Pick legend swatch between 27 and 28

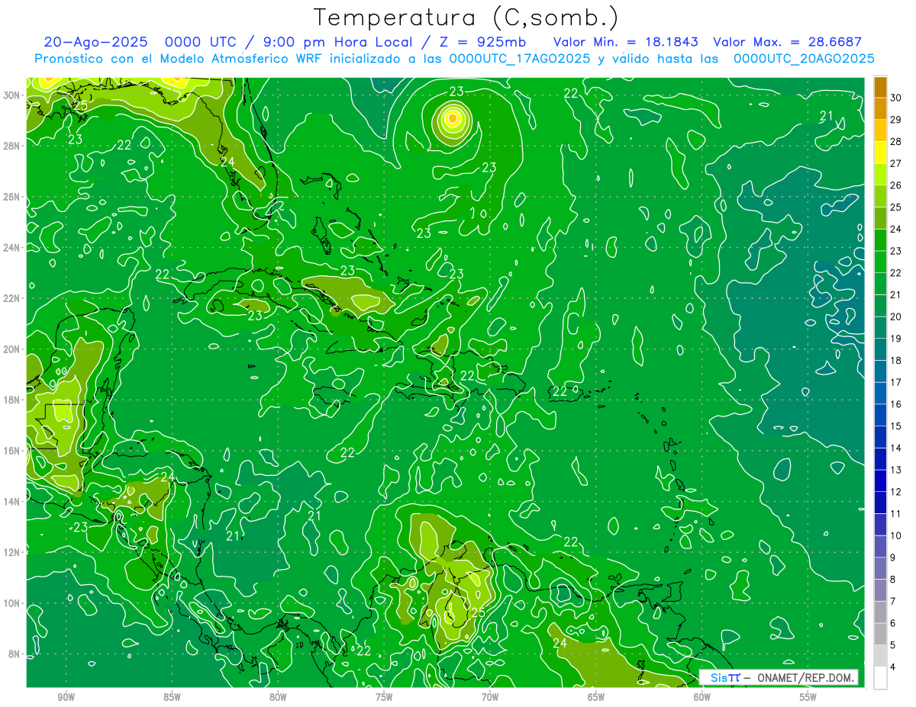(x=880, y=153)
